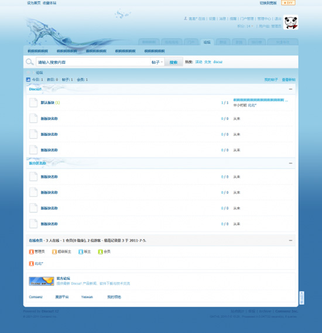Switch to the 论坛 navigation tab
The image size is (322, 333).
pos(207,42)
